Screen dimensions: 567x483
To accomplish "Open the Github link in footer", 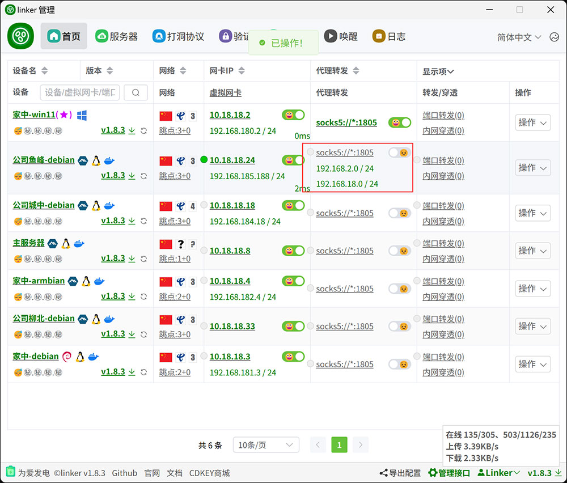I will 124,473.
